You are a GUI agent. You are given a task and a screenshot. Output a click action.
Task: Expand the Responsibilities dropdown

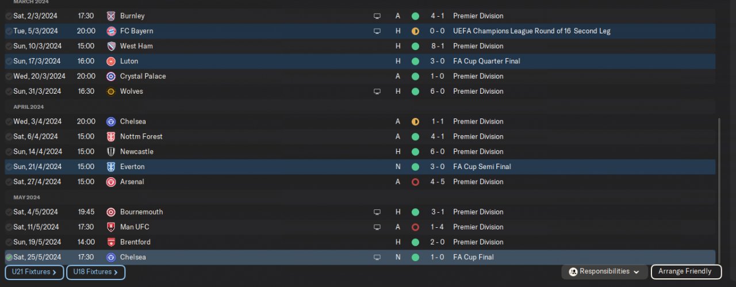(604, 271)
